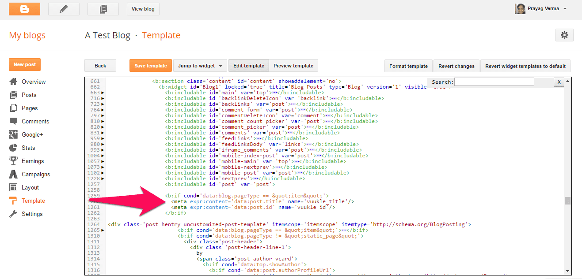Open Stats in the sidebar menu
Screen dimensions: 582x279
28,148
